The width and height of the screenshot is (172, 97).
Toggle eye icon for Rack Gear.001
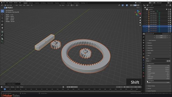click(x=169, y=13)
